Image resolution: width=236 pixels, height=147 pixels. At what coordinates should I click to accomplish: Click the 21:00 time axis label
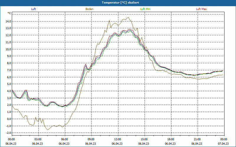(x=197, y=139)
